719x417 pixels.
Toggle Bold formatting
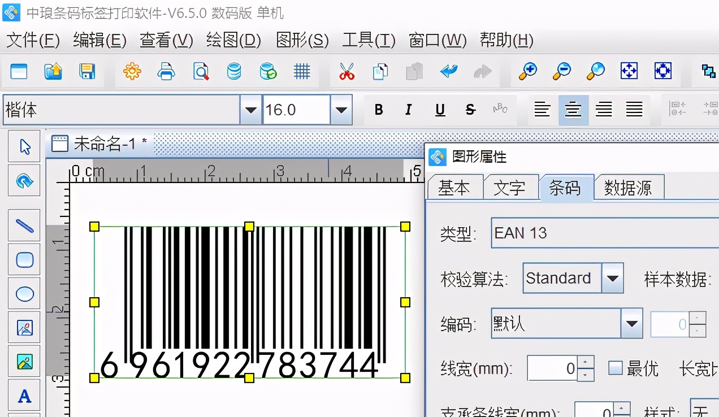pyautogui.click(x=379, y=110)
